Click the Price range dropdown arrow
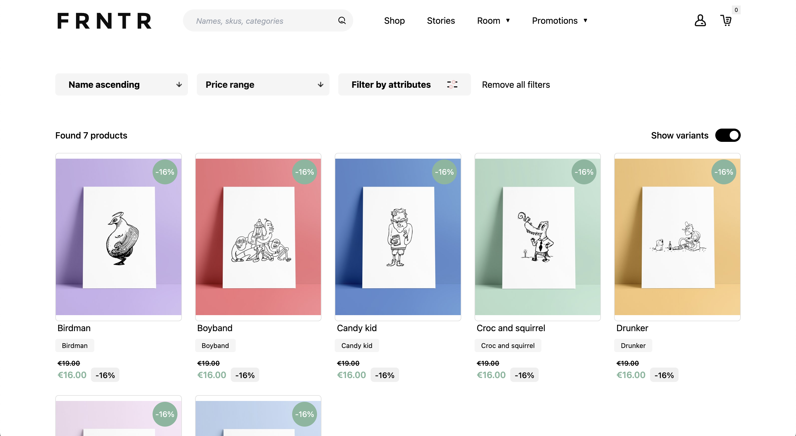Viewport: 796px width, 436px height. pos(320,84)
